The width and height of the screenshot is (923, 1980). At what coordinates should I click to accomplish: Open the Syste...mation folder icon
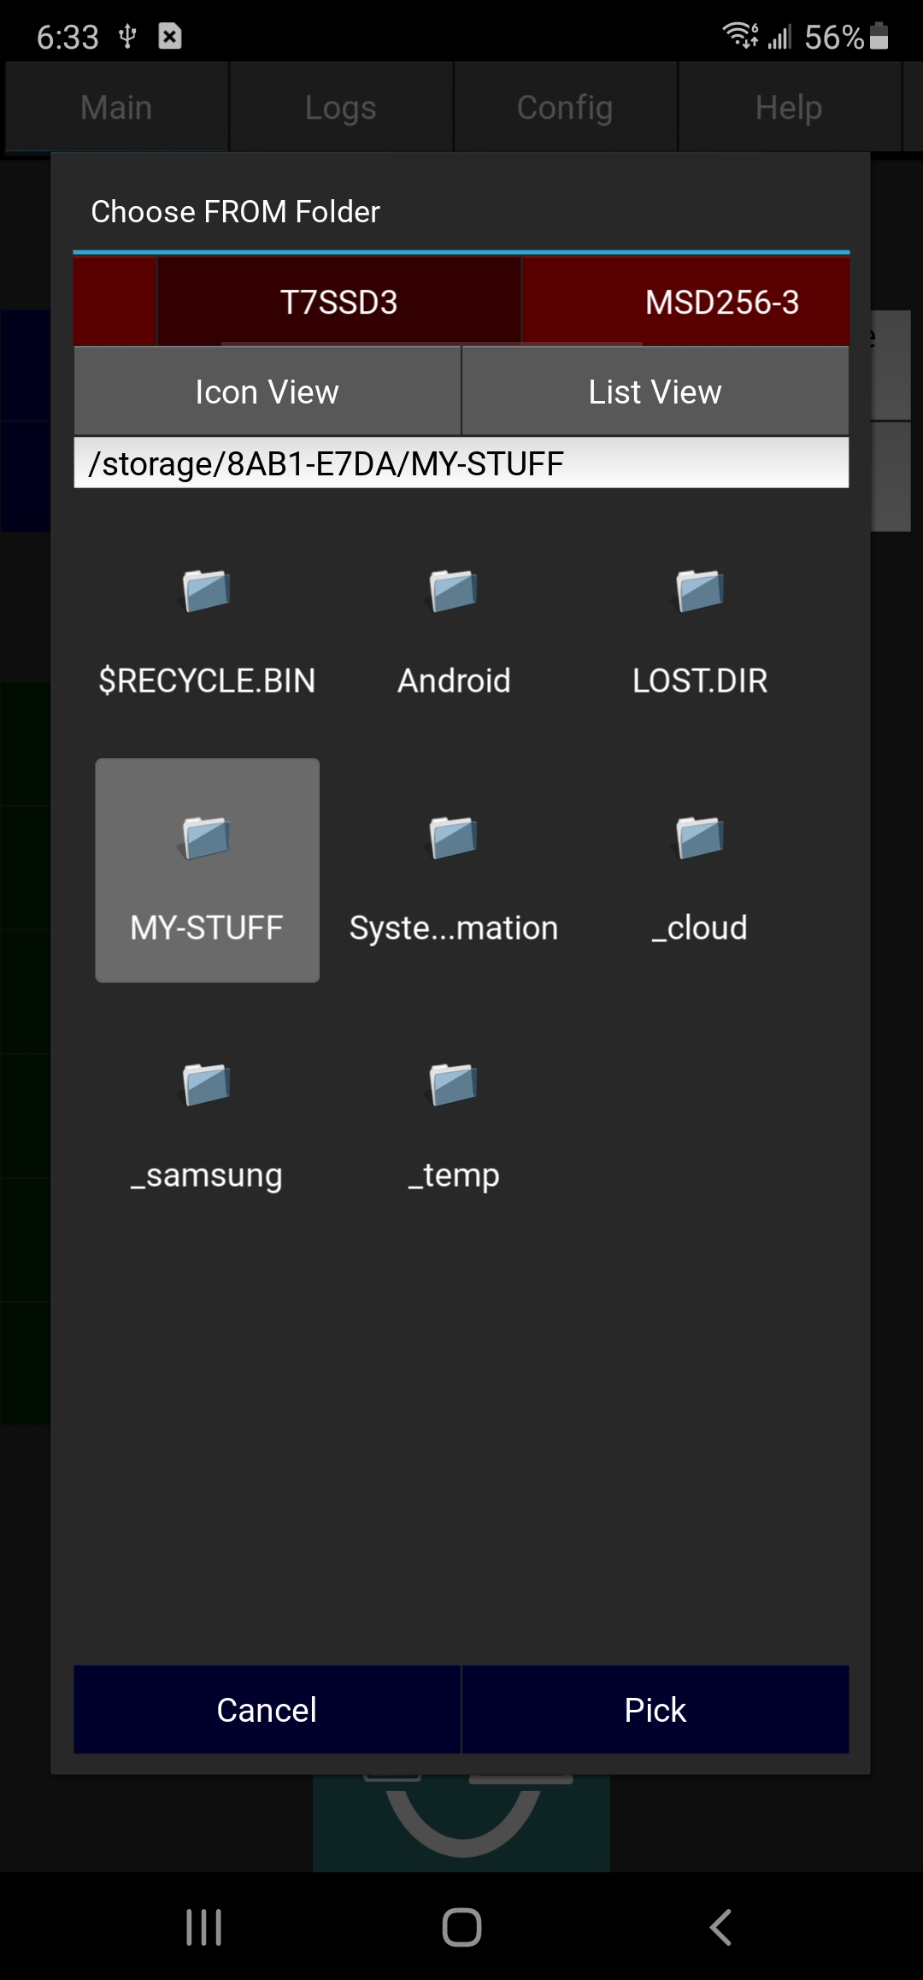pos(453,838)
